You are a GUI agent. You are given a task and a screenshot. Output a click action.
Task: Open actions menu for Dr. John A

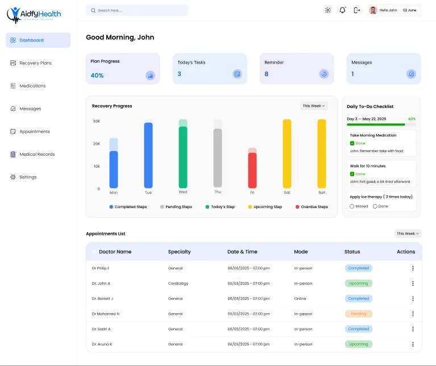tap(413, 284)
